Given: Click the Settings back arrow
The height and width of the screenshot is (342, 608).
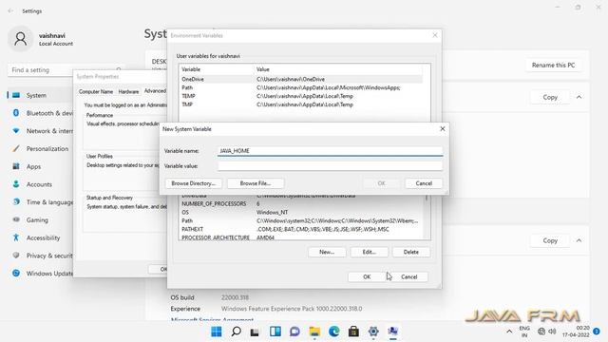Looking at the screenshot, I should [10, 11].
